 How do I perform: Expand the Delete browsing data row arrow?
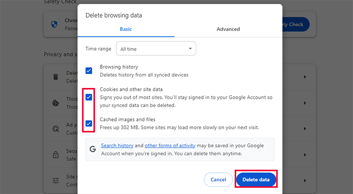pos(305,77)
